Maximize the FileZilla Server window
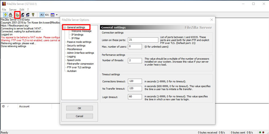 pos(253,4)
